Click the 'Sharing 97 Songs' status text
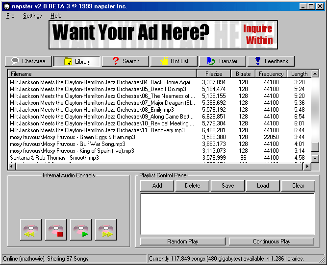 68,259
